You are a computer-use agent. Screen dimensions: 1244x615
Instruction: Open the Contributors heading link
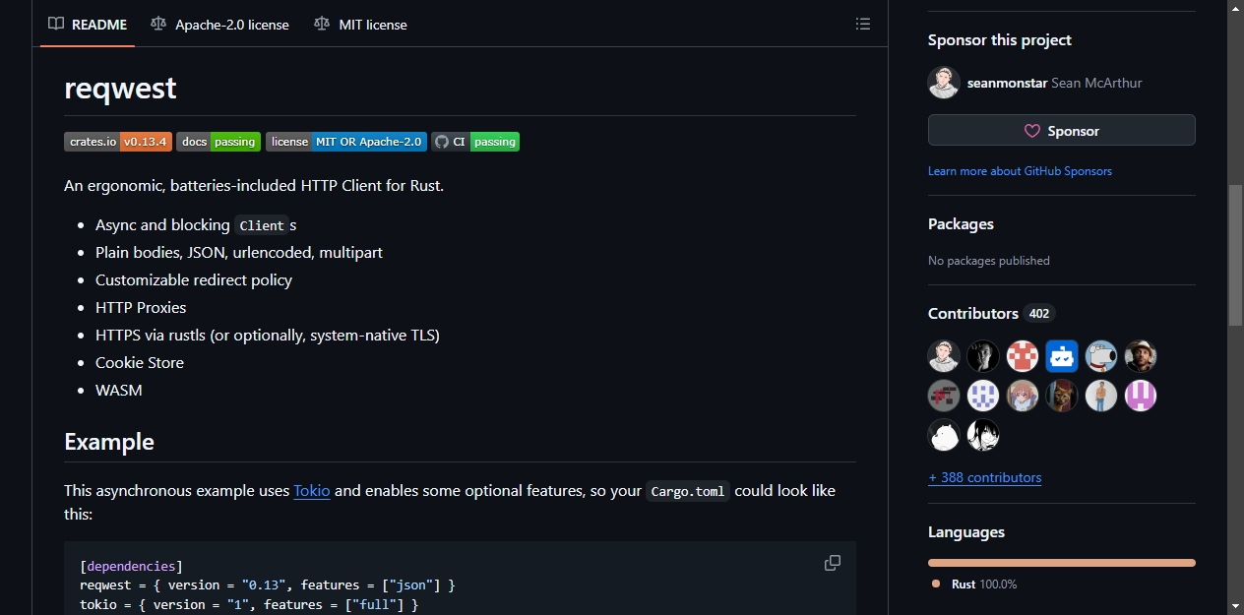tap(973, 313)
